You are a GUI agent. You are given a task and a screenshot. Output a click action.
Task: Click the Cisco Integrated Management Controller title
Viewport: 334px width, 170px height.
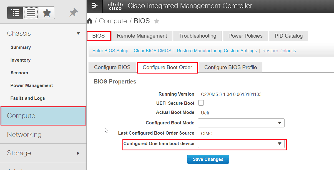190,6
